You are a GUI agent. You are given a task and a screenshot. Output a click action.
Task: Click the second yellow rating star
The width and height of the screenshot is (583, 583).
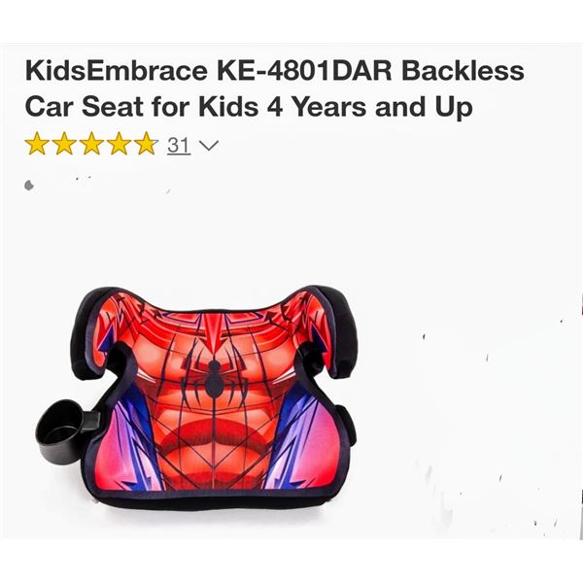(64, 144)
